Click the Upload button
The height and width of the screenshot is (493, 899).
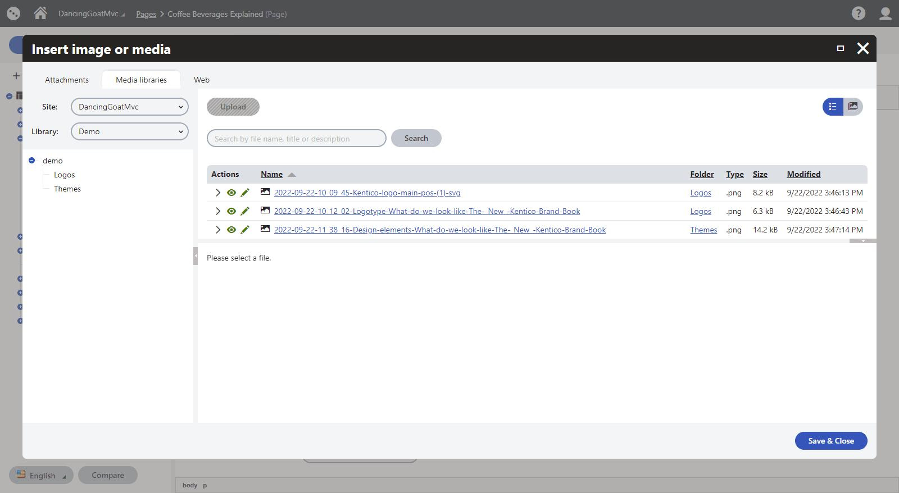pyautogui.click(x=233, y=107)
